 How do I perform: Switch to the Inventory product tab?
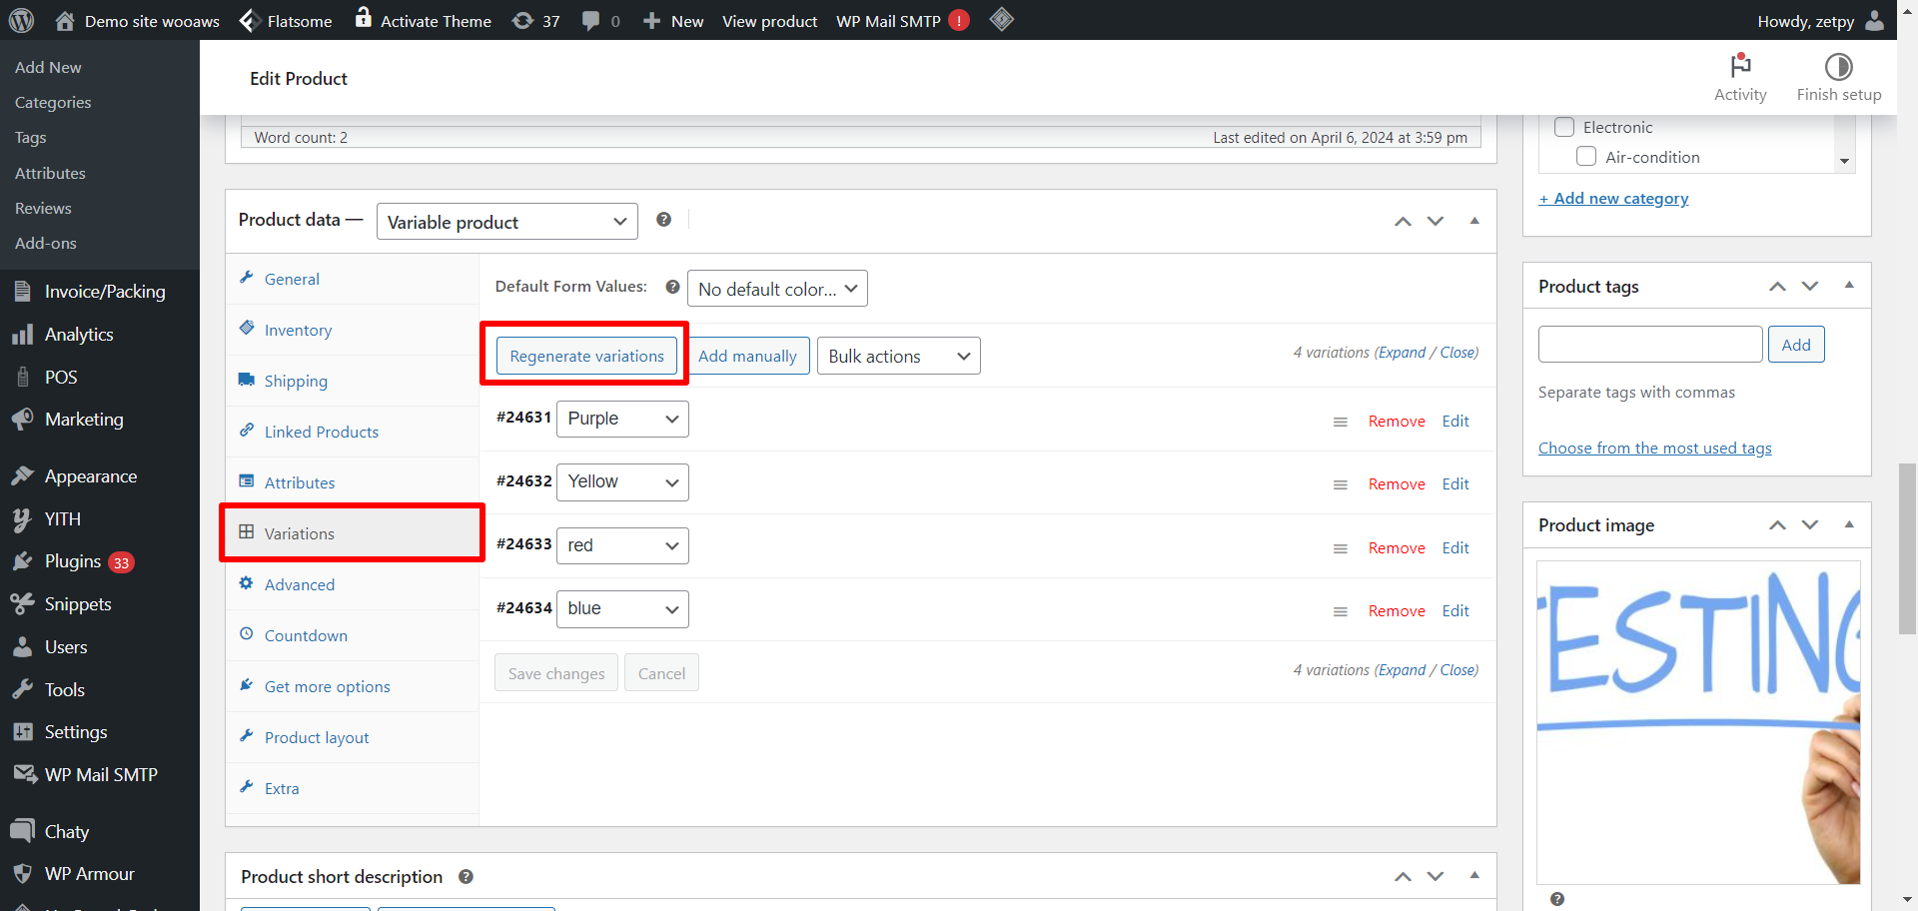coord(352,330)
